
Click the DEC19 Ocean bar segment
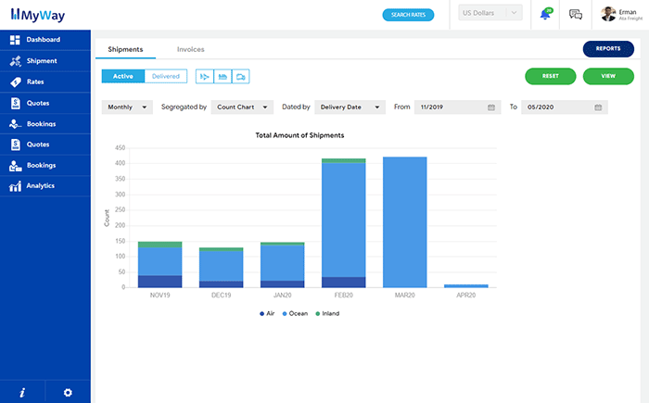click(221, 266)
